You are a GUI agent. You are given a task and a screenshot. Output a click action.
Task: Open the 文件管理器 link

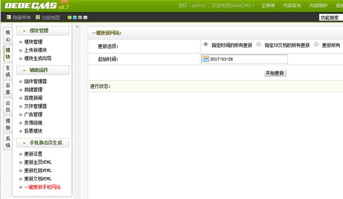click(x=36, y=106)
